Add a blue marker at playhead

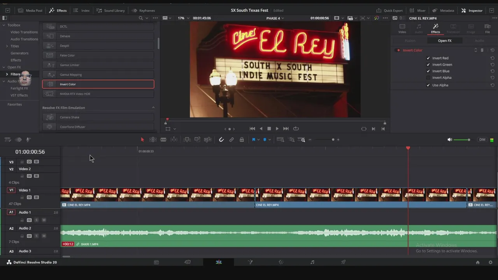coord(265,140)
